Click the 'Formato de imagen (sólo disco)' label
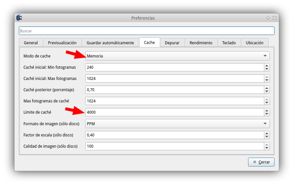The height and width of the screenshot is (187, 295). (51, 124)
